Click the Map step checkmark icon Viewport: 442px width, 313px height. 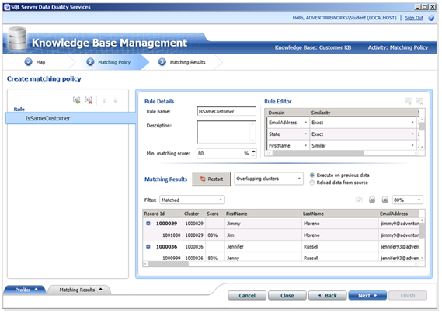pos(29,61)
